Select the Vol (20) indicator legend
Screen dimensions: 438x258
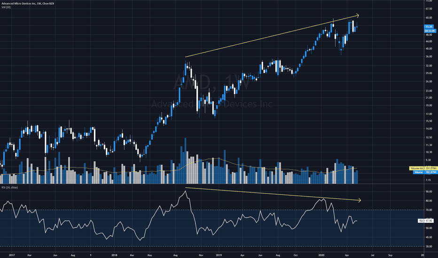coord(6,7)
